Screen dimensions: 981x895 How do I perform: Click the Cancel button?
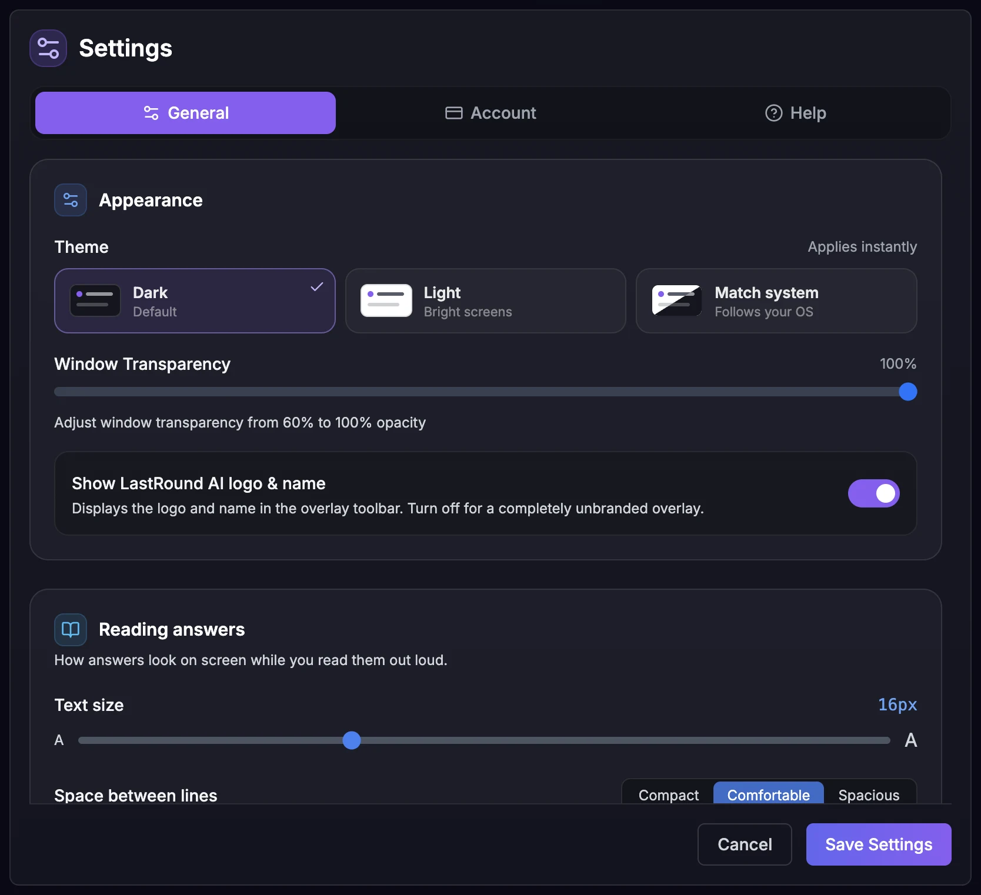(745, 844)
